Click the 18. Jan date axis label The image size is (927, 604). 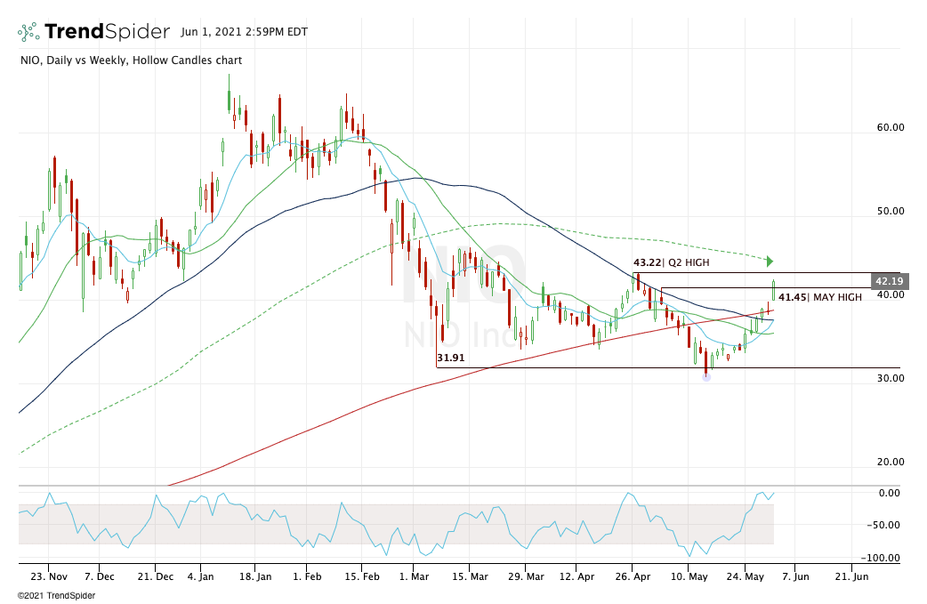tap(255, 576)
